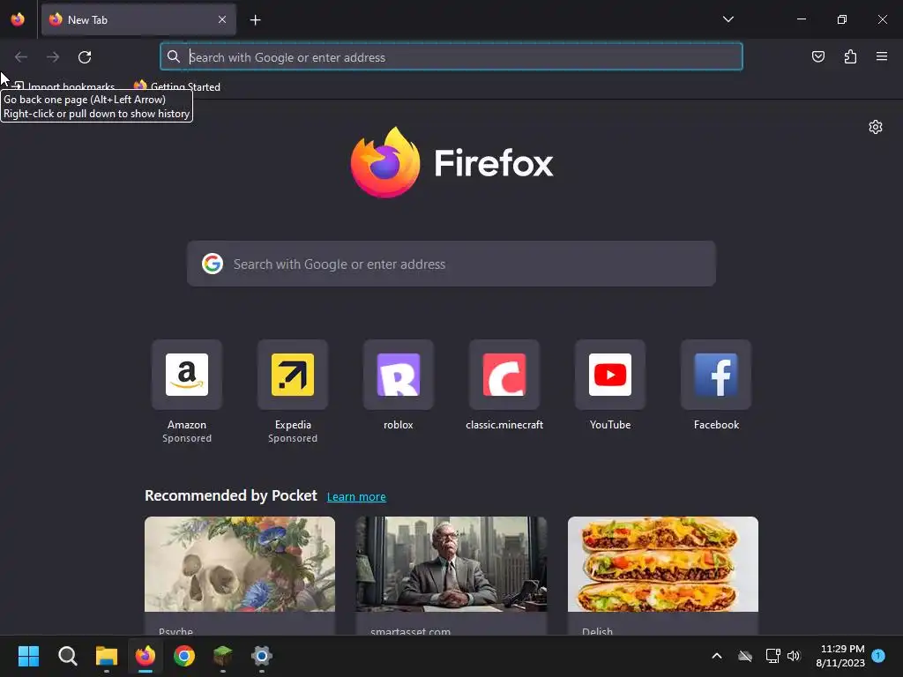This screenshot has width=903, height=677.
Task: Open the Windows Start menu
Action: (x=28, y=656)
